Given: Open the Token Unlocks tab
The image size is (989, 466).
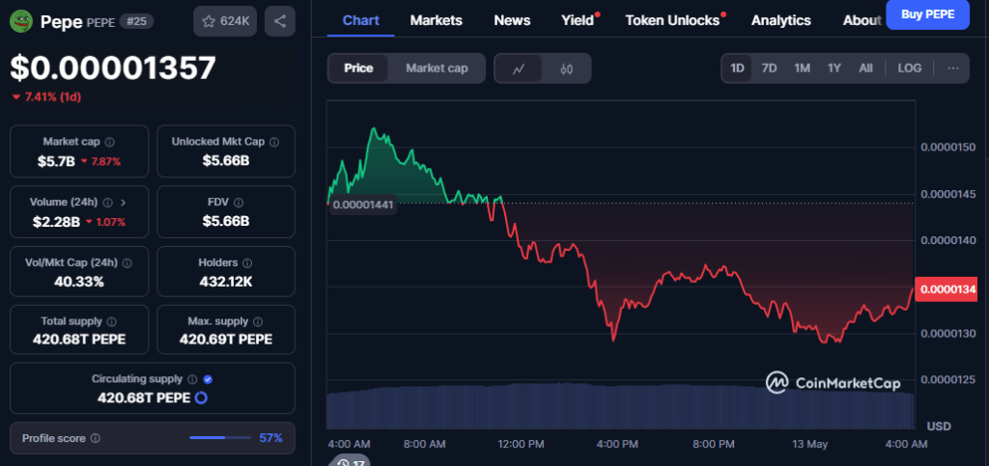Looking at the screenshot, I should tap(672, 20).
